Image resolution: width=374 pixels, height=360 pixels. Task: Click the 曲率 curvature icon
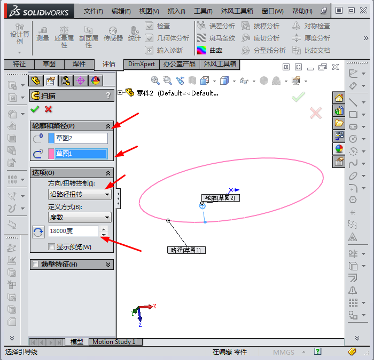pyautogui.click(x=202, y=50)
